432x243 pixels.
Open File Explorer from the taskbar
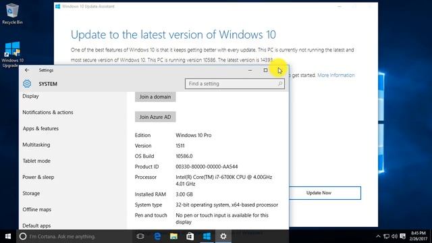click(174, 236)
